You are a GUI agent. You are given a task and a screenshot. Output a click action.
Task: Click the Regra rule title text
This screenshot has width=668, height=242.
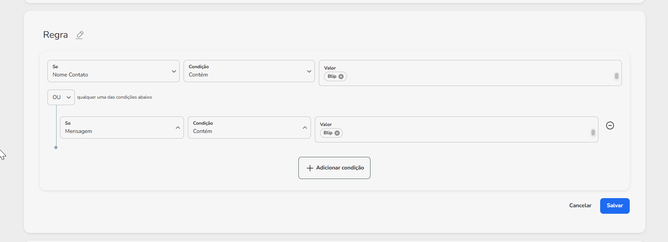pyautogui.click(x=56, y=35)
